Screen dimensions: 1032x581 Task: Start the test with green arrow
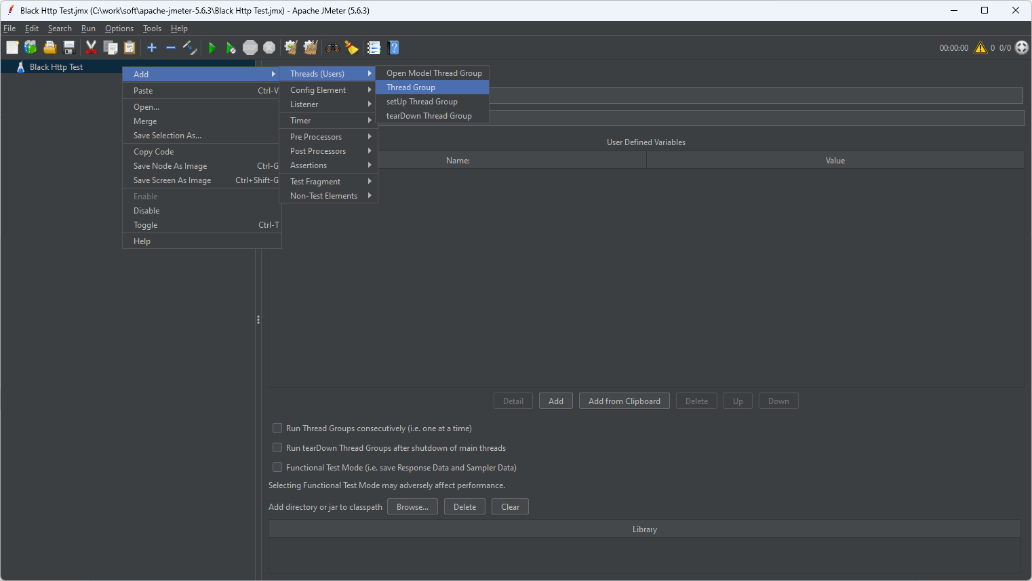(x=212, y=47)
